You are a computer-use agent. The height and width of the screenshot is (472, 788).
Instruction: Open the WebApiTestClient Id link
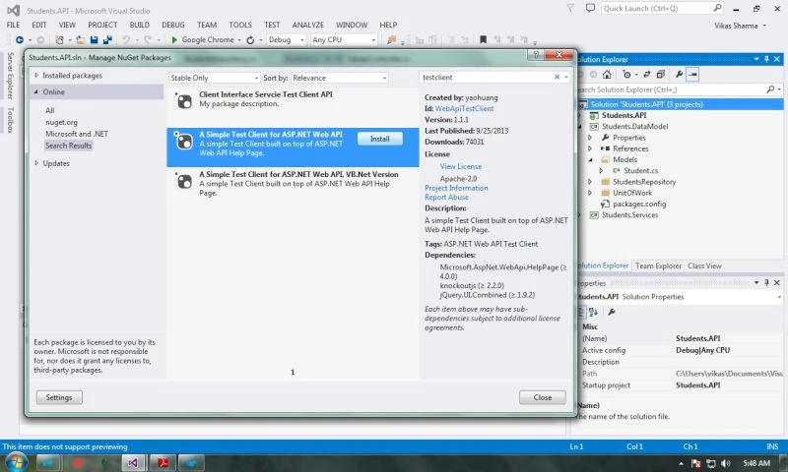coord(464,108)
